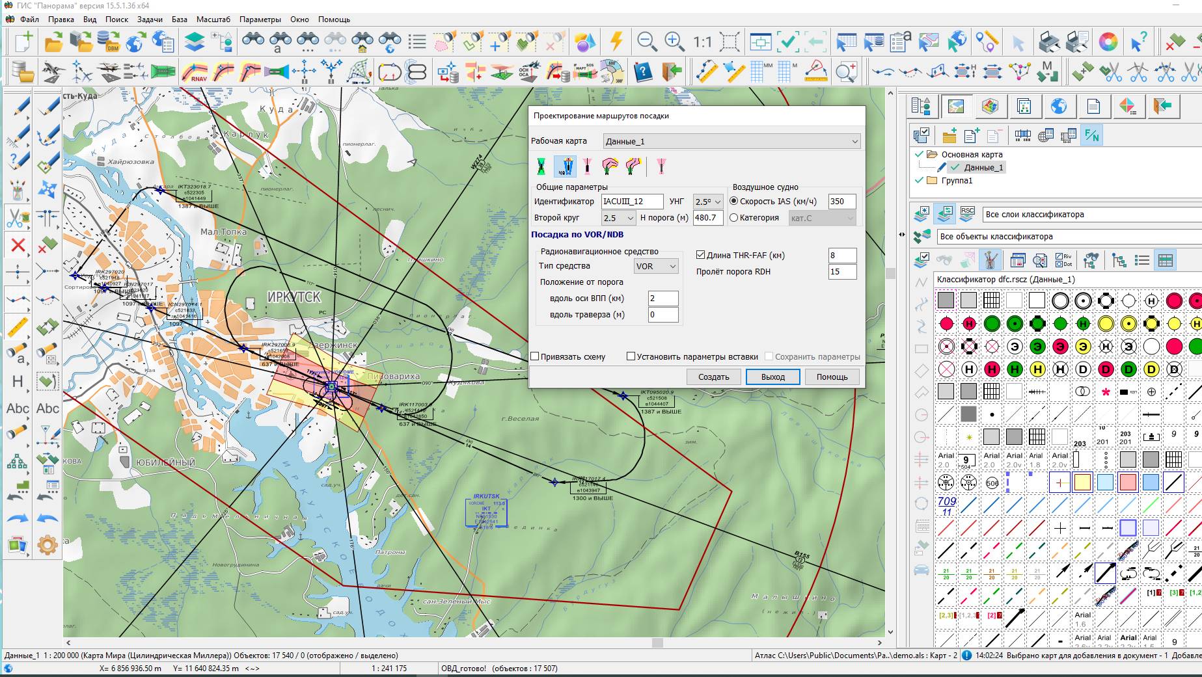This screenshot has height=677, width=1202.
Task: Click the holding pattern racetrack icon
Action: click(x=389, y=71)
